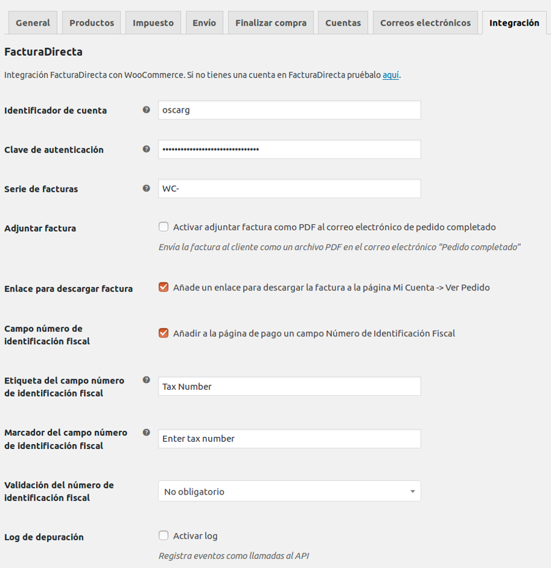Click help icon beside Marcador del campo número

146,432
